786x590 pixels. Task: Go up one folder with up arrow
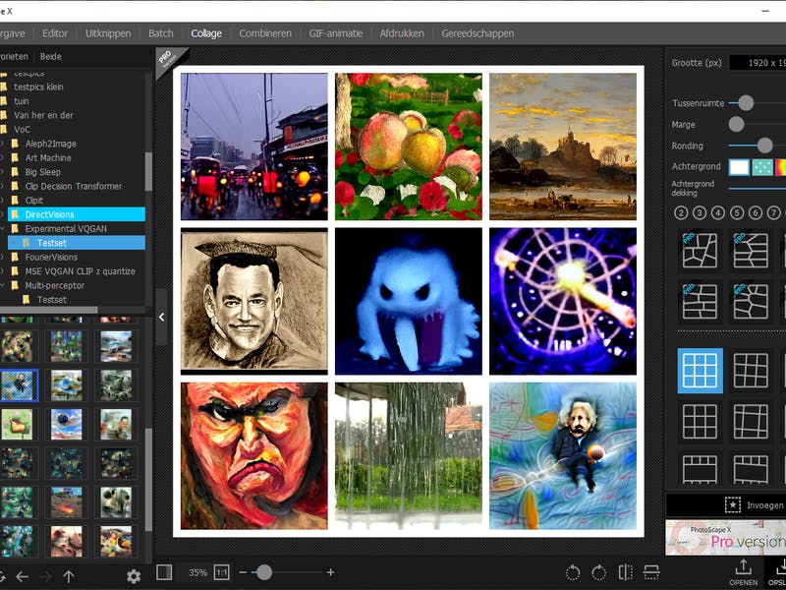click(69, 576)
